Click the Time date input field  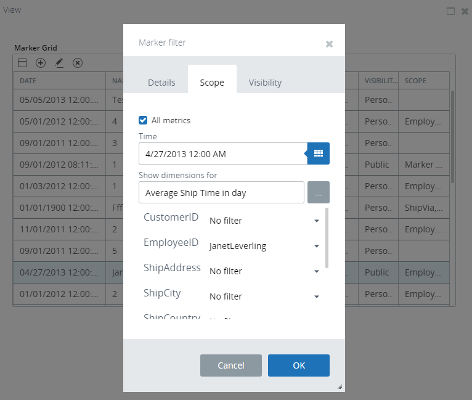(x=222, y=153)
